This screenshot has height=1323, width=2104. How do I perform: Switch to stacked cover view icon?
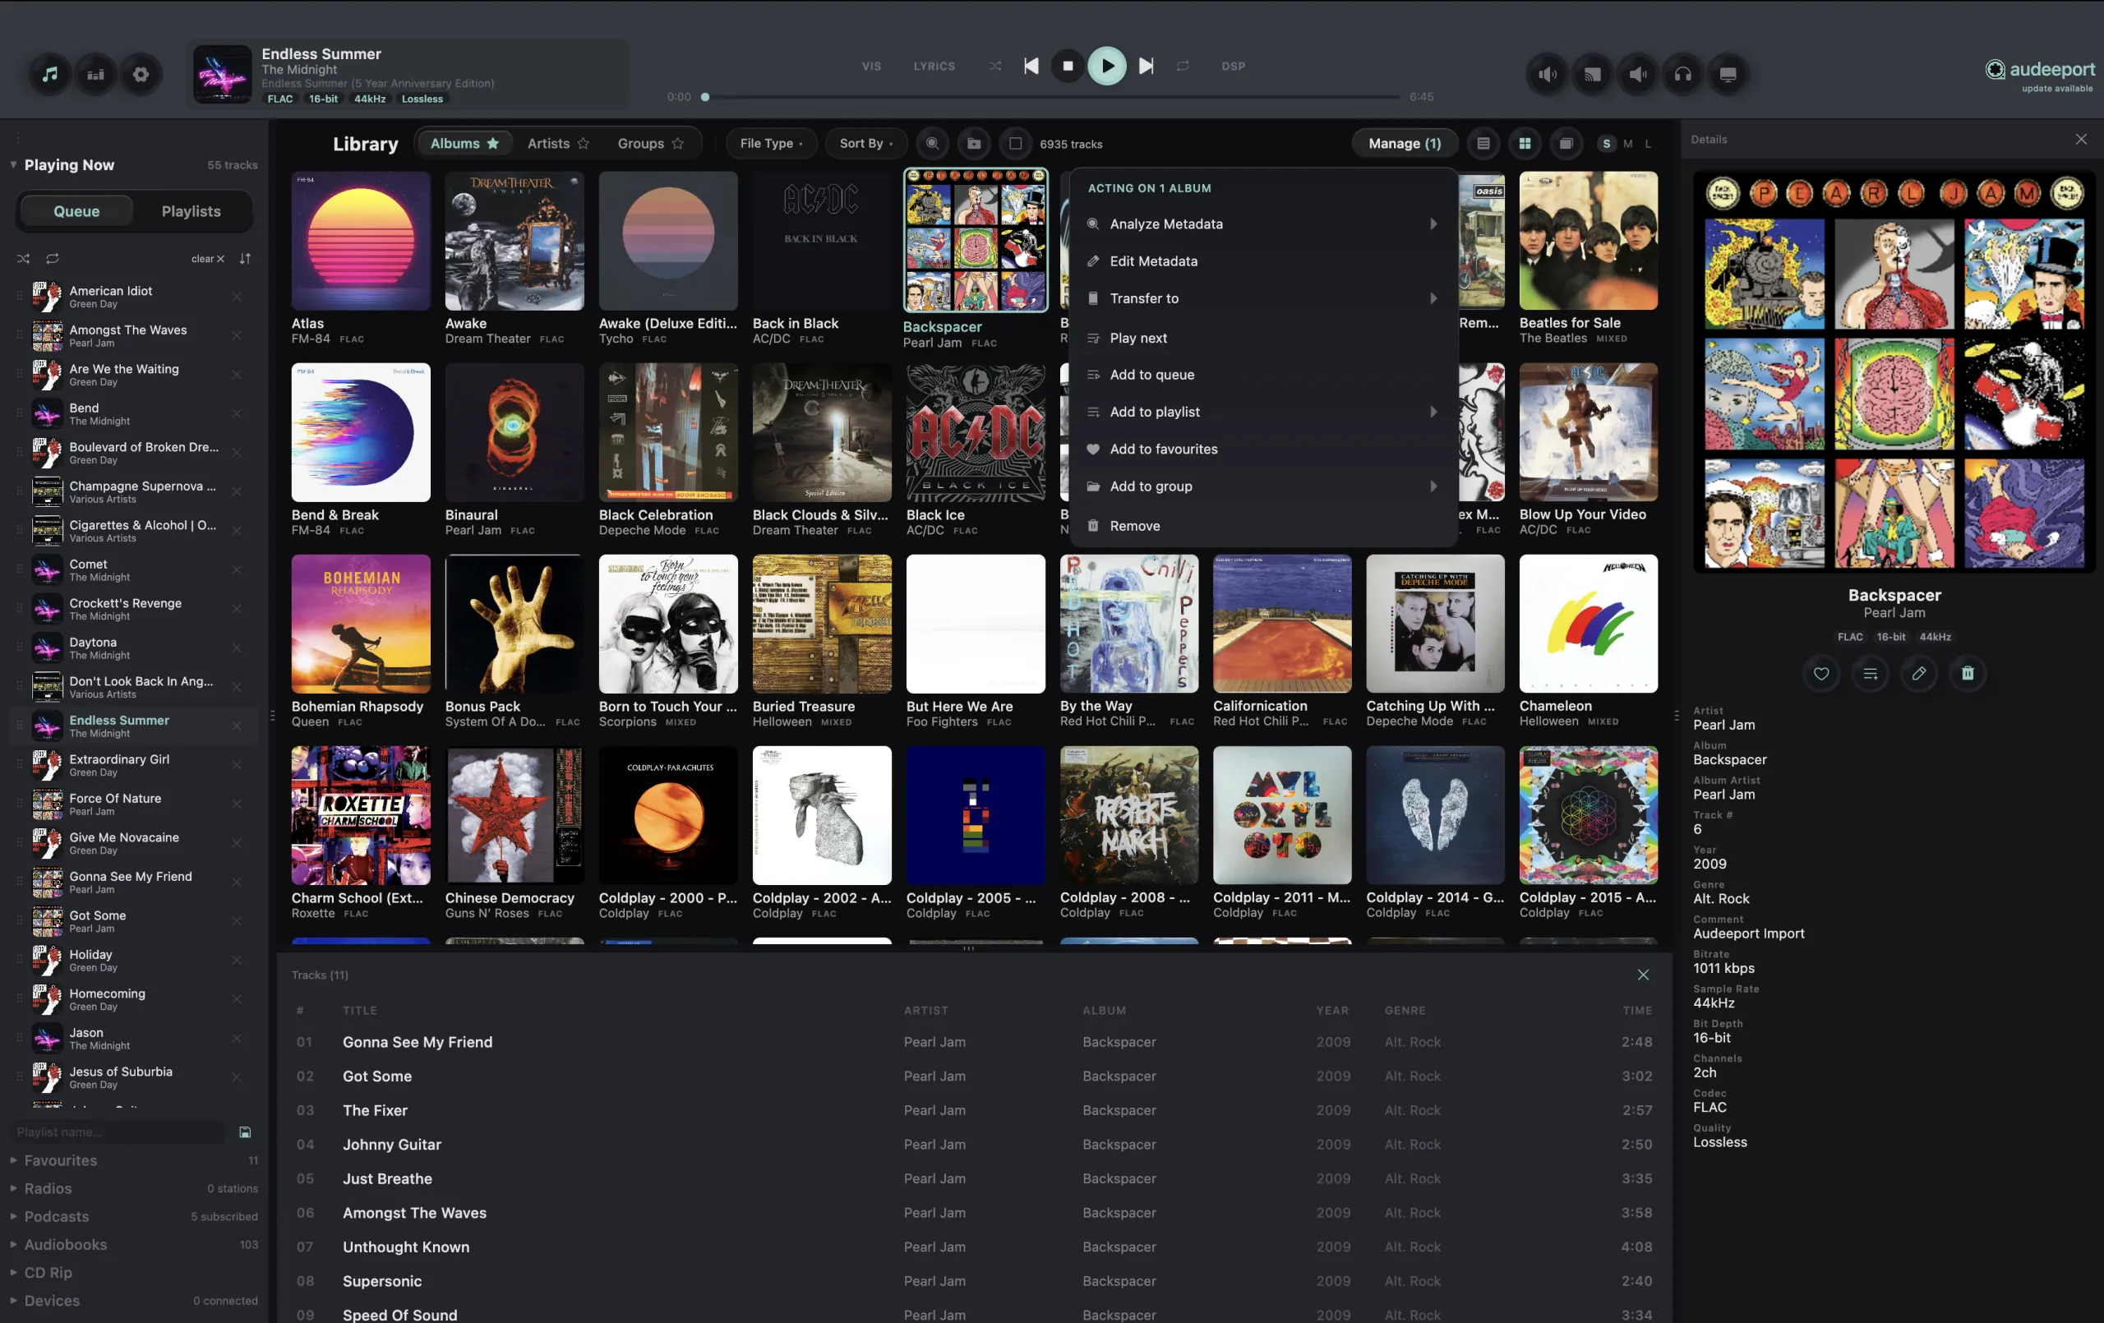pos(1566,143)
